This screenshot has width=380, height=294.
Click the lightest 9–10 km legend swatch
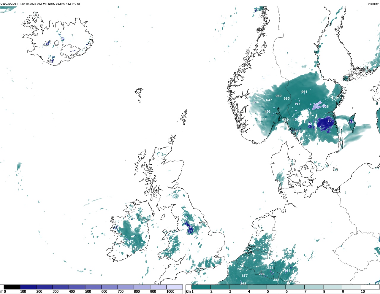click(351, 287)
